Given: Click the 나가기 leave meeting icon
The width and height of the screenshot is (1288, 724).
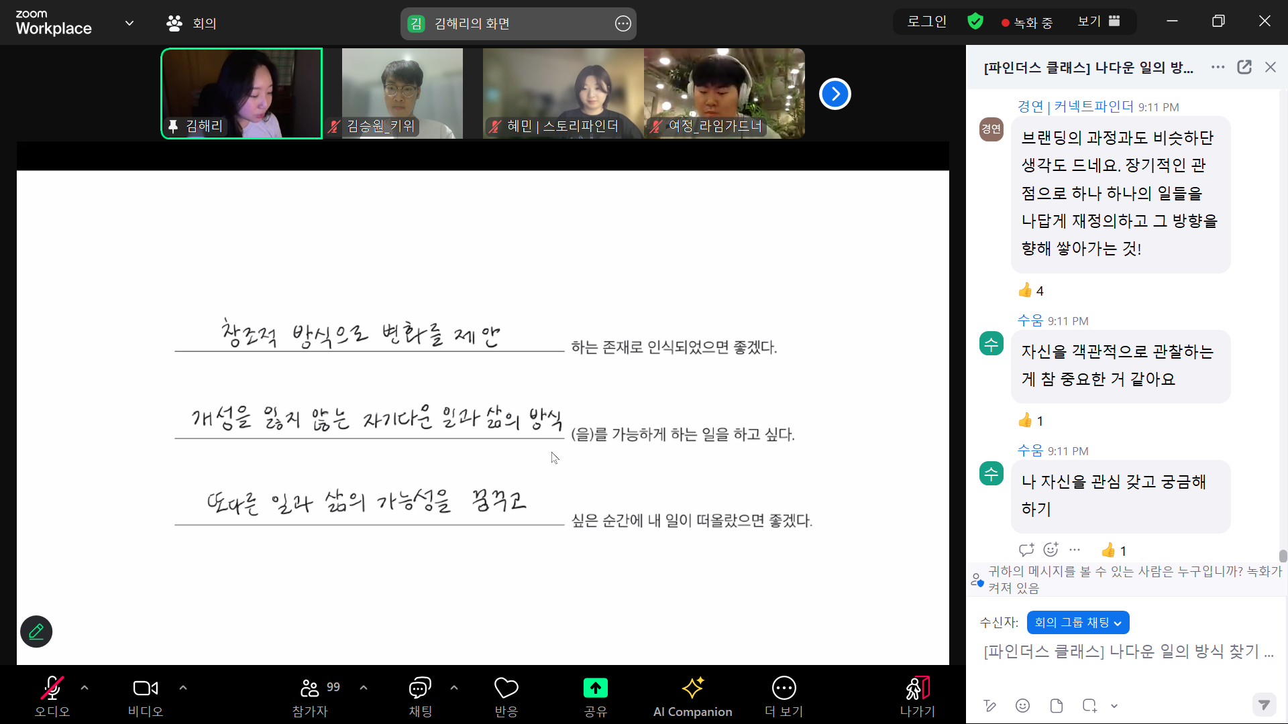Looking at the screenshot, I should (918, 688).
